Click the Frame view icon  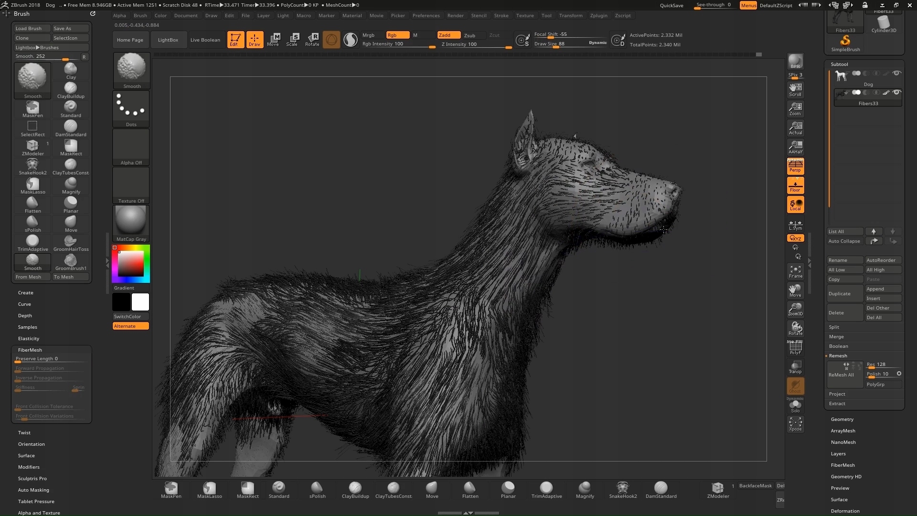pyautogui.click(x=795, y=271)
